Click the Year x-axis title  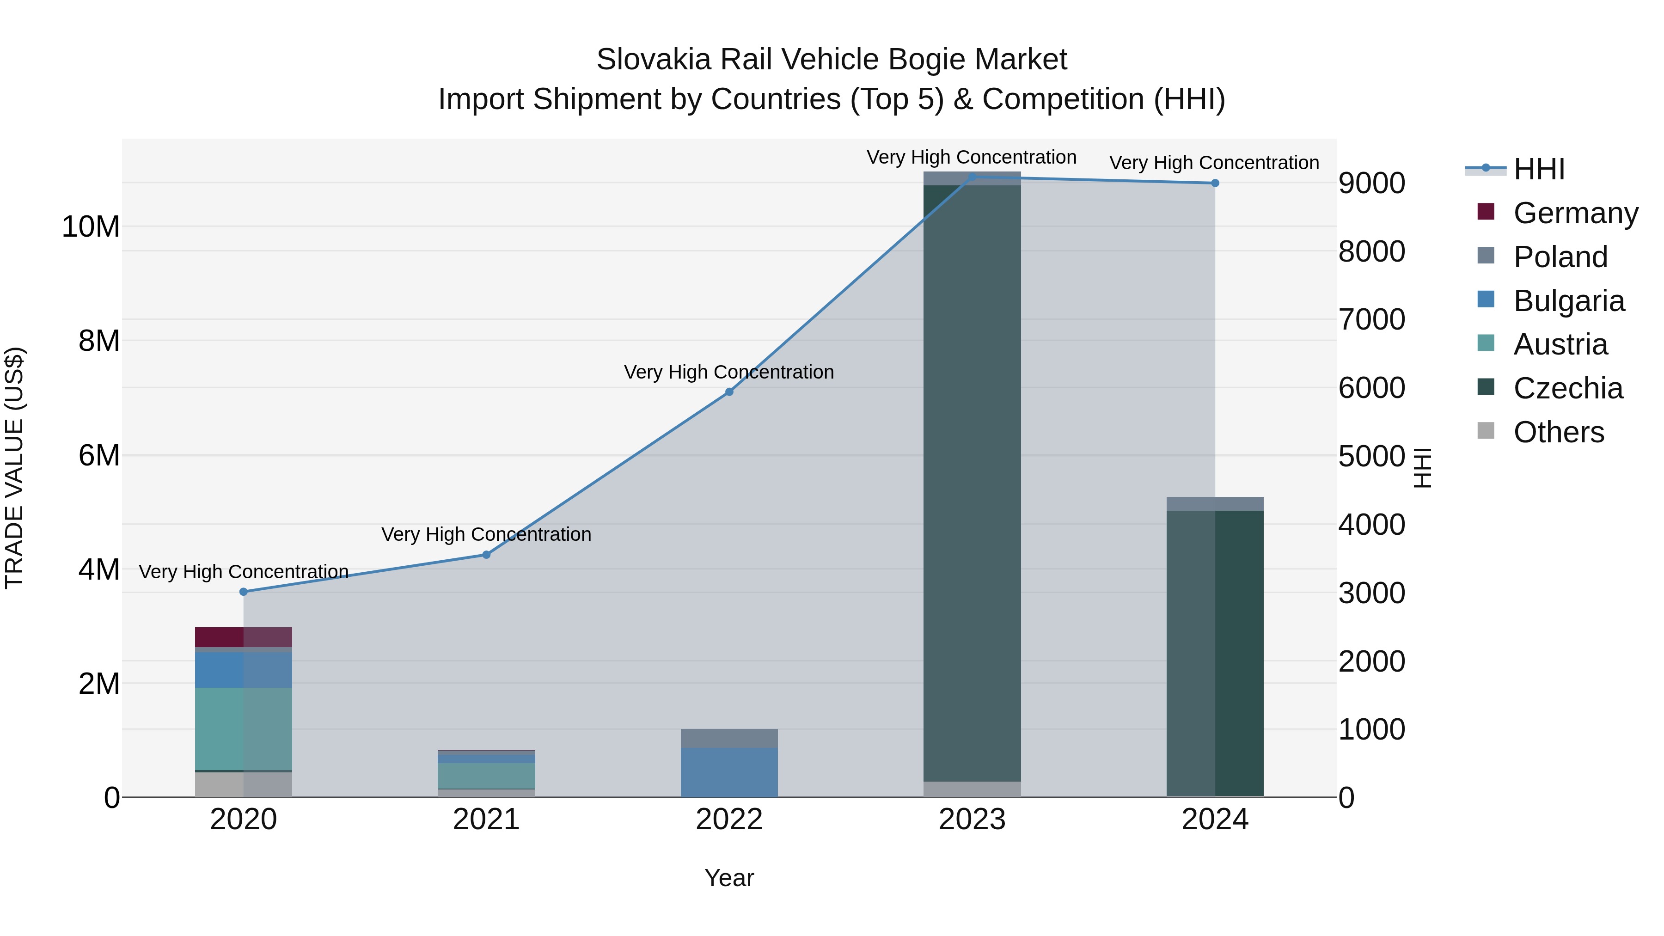pyautogui.click(x=729, y=878)
